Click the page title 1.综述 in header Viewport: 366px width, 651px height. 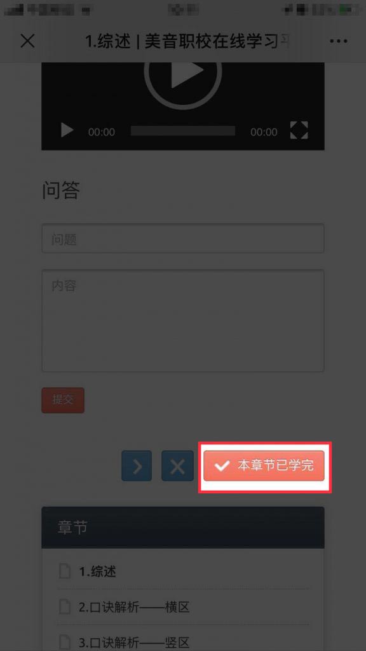tap(108, 41)
